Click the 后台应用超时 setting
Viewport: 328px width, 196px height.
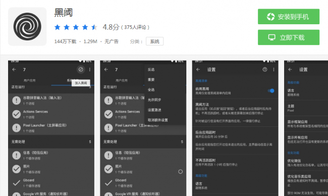pyautogui.click(x=235, y=140)
